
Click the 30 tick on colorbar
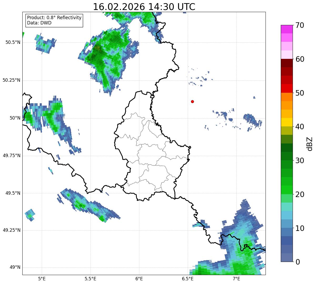[x=299, y=161]
